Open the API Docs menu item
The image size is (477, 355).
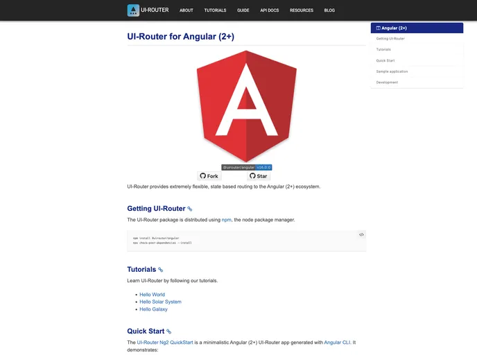coord(269,10)
